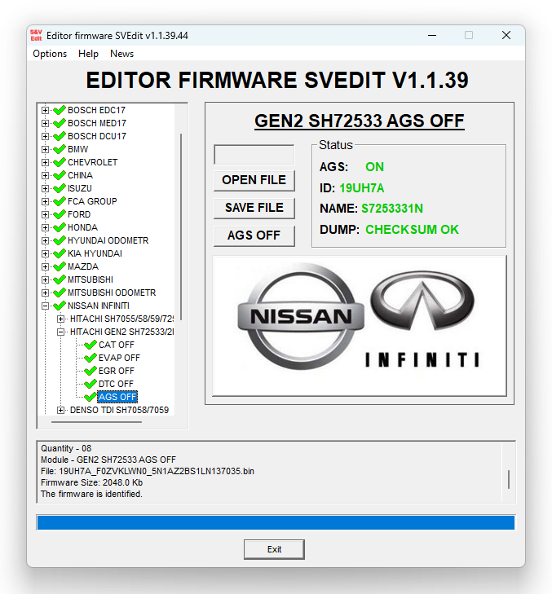Click the blue progress bar

point(276,523)
